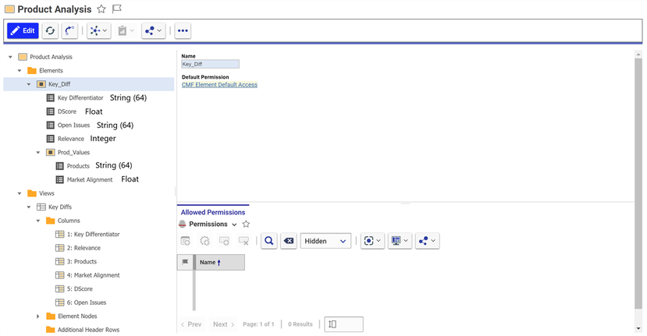The image size is (647, 336).
Task: Open the Hidden dropdown in Permissions toolbar
Action: (x=325, y=241)
